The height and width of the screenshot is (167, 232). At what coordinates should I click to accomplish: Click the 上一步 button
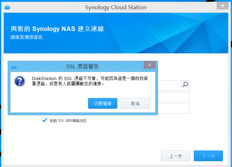(x=176, y=156)
